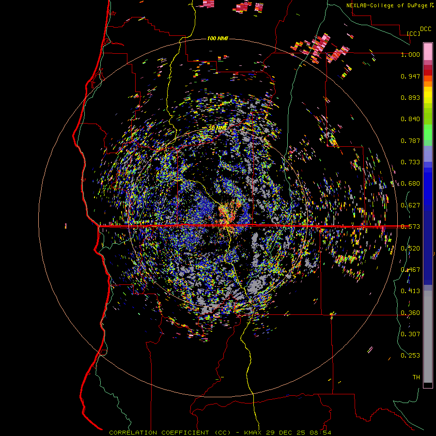Image resolution: width=436 pixels, height=436 pixels.
Task: Pick the yellow segment of the color bar
Action: (428, 95)
